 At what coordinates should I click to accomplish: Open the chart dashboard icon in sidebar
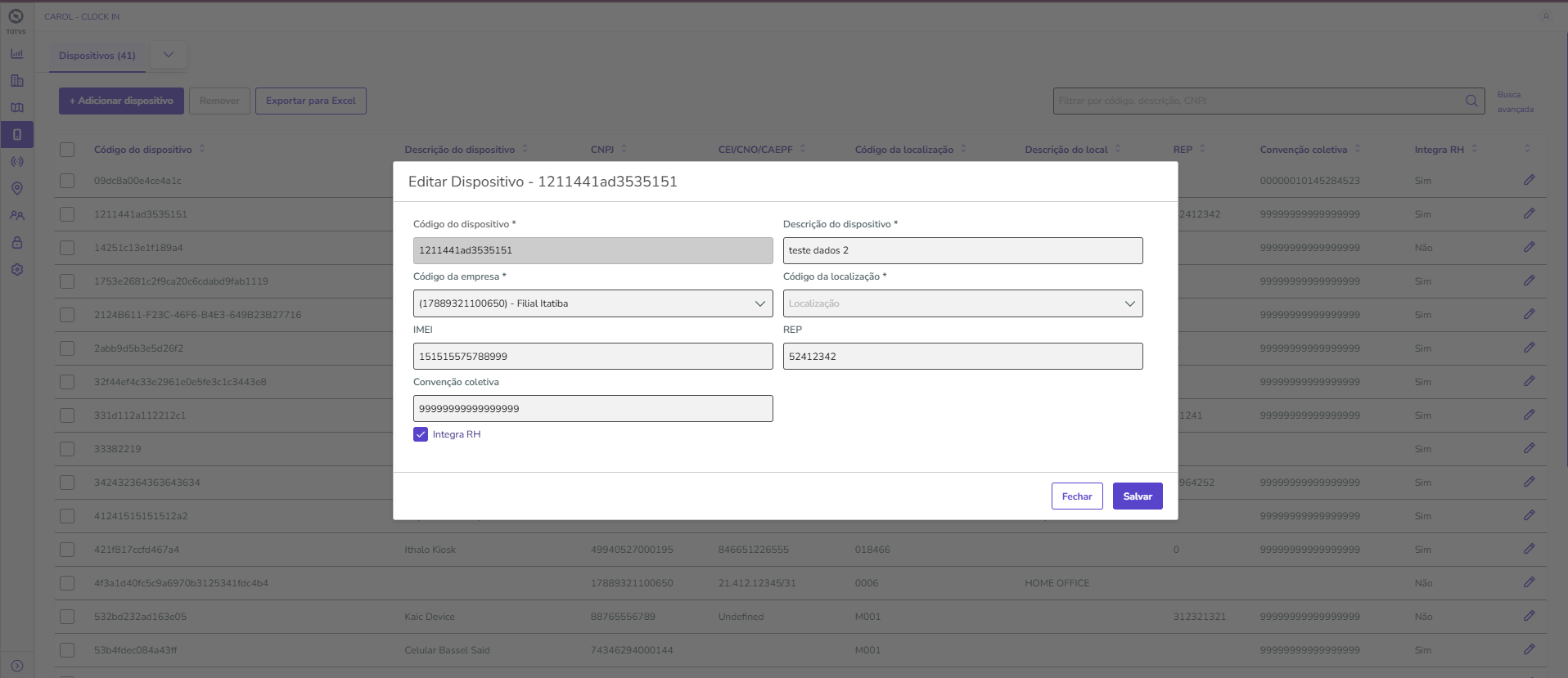[x=16, y=54]
